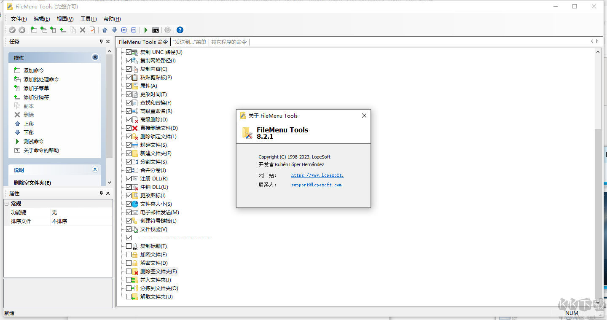Select the 添加命令 (Add Command) toolbar icon

pos(34,30)
